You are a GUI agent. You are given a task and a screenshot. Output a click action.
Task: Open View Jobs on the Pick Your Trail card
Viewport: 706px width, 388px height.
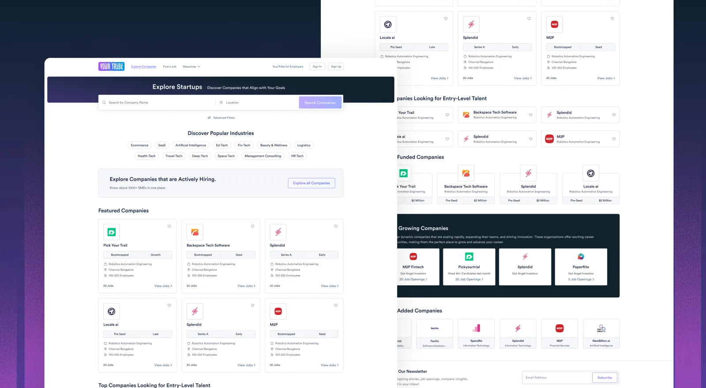(163, 286)
